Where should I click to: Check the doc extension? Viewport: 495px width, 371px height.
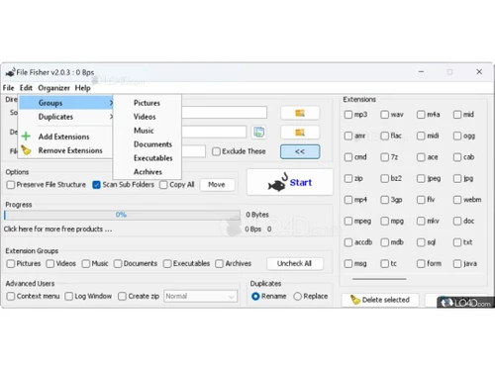[457, 221]
